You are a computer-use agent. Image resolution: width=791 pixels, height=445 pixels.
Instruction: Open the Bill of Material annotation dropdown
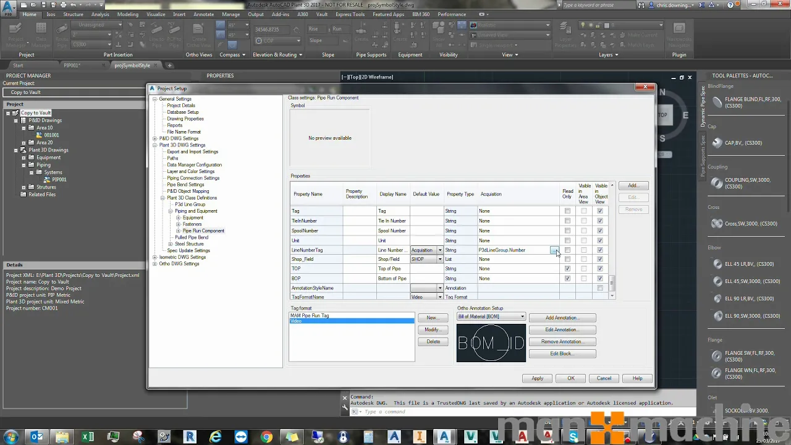522,317
